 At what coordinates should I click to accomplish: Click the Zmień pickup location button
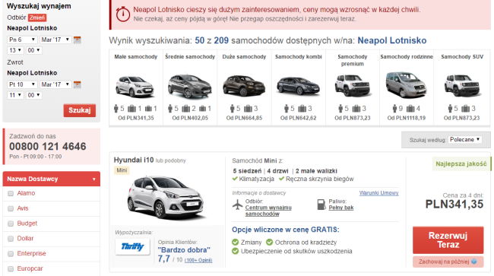click(x=37, y=17)
